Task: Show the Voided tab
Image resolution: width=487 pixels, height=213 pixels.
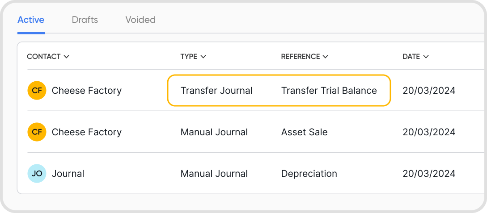Action: coord(140,20)
